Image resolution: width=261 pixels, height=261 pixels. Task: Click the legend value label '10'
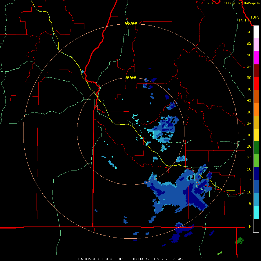(x=249, y=192)
